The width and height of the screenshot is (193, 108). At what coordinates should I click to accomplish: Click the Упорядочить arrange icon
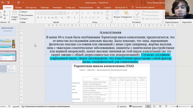click(x=126, y=13)
